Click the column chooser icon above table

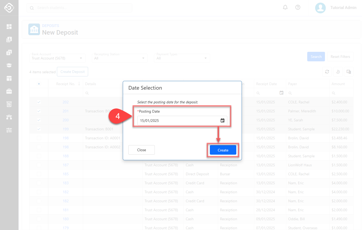(x=349, y=72)
